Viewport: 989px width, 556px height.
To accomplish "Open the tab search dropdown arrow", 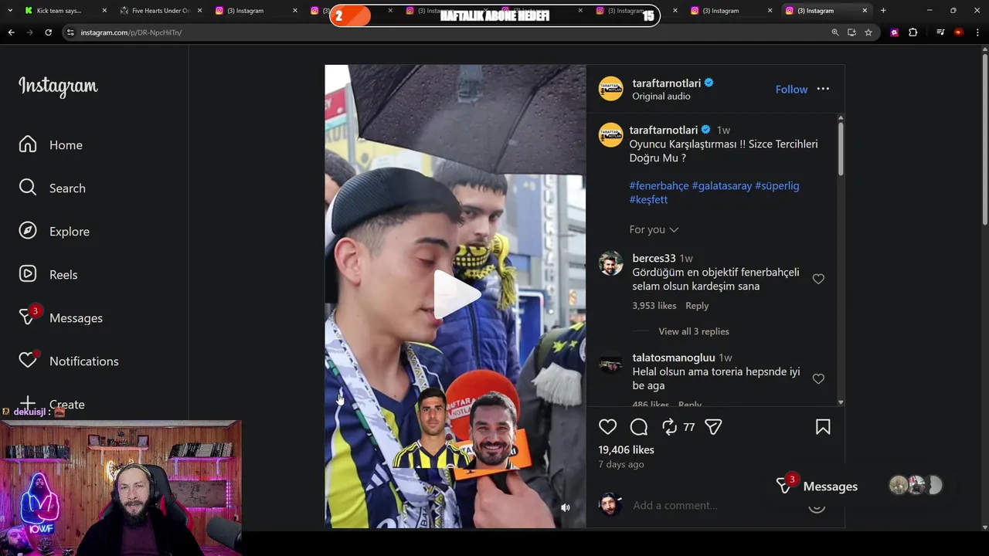I will coord(10,11).
